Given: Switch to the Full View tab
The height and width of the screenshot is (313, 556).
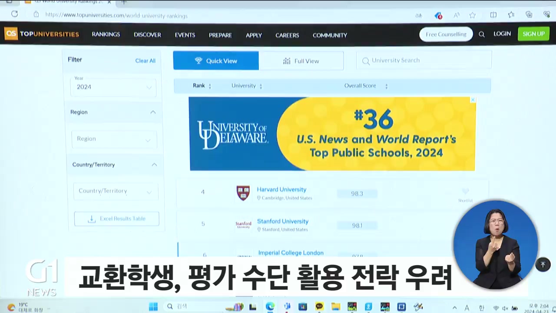Looking at the screenshot, I should tap(301, 61).
